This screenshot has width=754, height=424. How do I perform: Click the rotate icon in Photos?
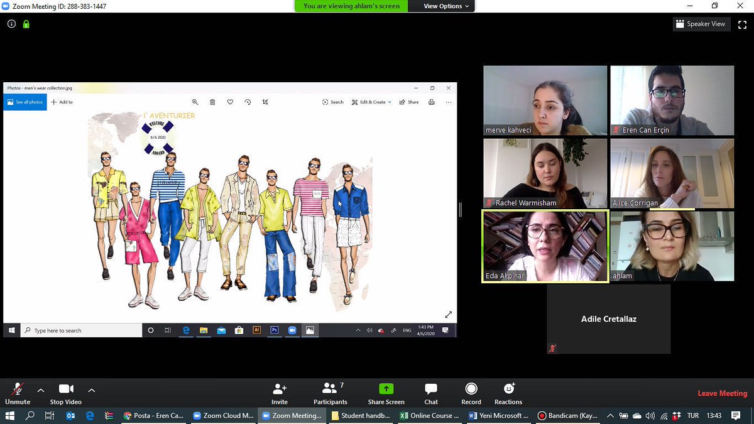click(x=248, y=102)
